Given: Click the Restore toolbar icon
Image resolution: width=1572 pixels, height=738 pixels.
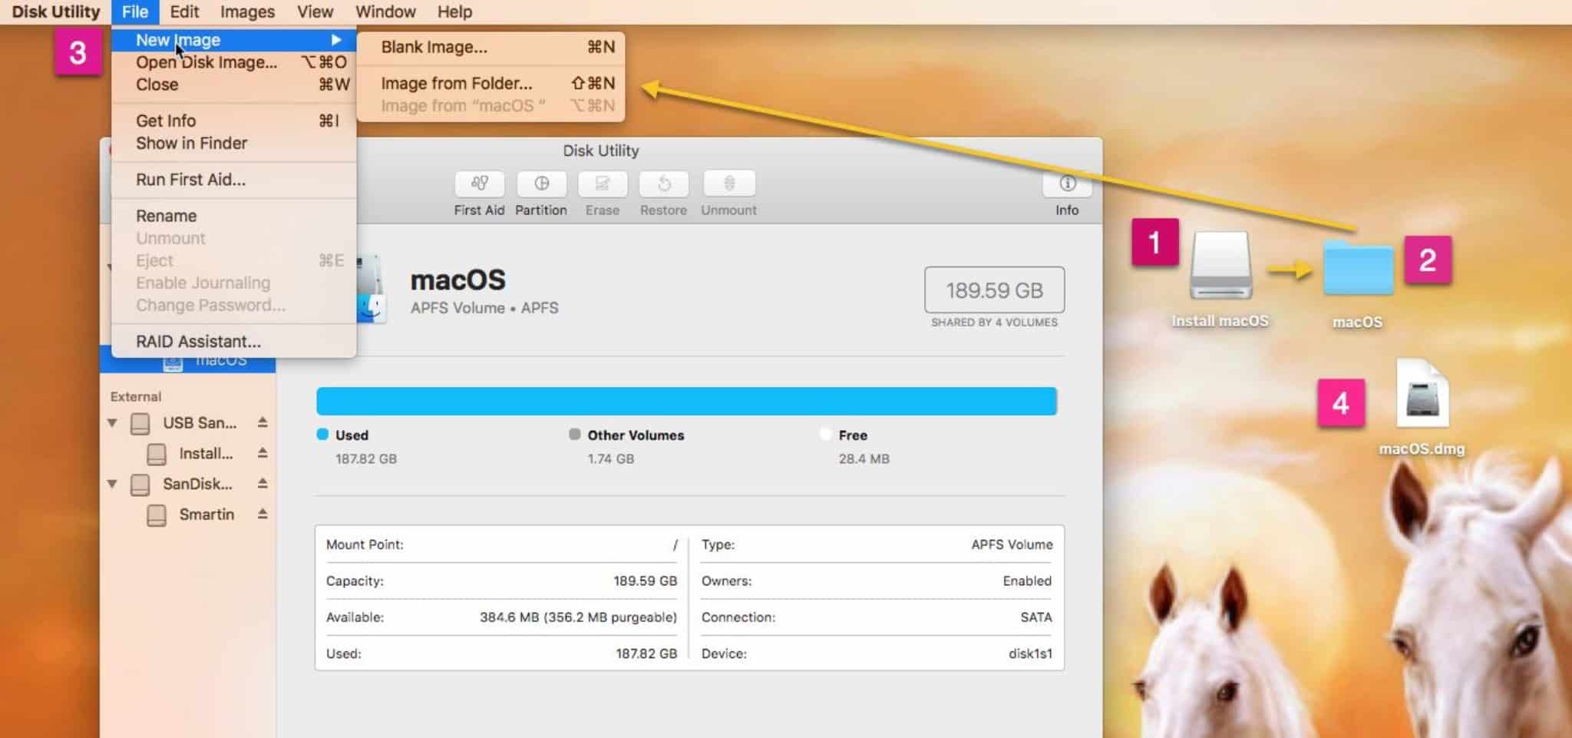Looking at the screenshot, I should pos(664,184).
